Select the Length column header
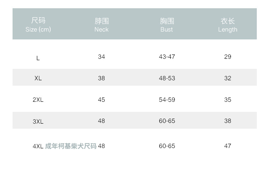Viewport: 269px width, 186px height. [x=228, y=25]
